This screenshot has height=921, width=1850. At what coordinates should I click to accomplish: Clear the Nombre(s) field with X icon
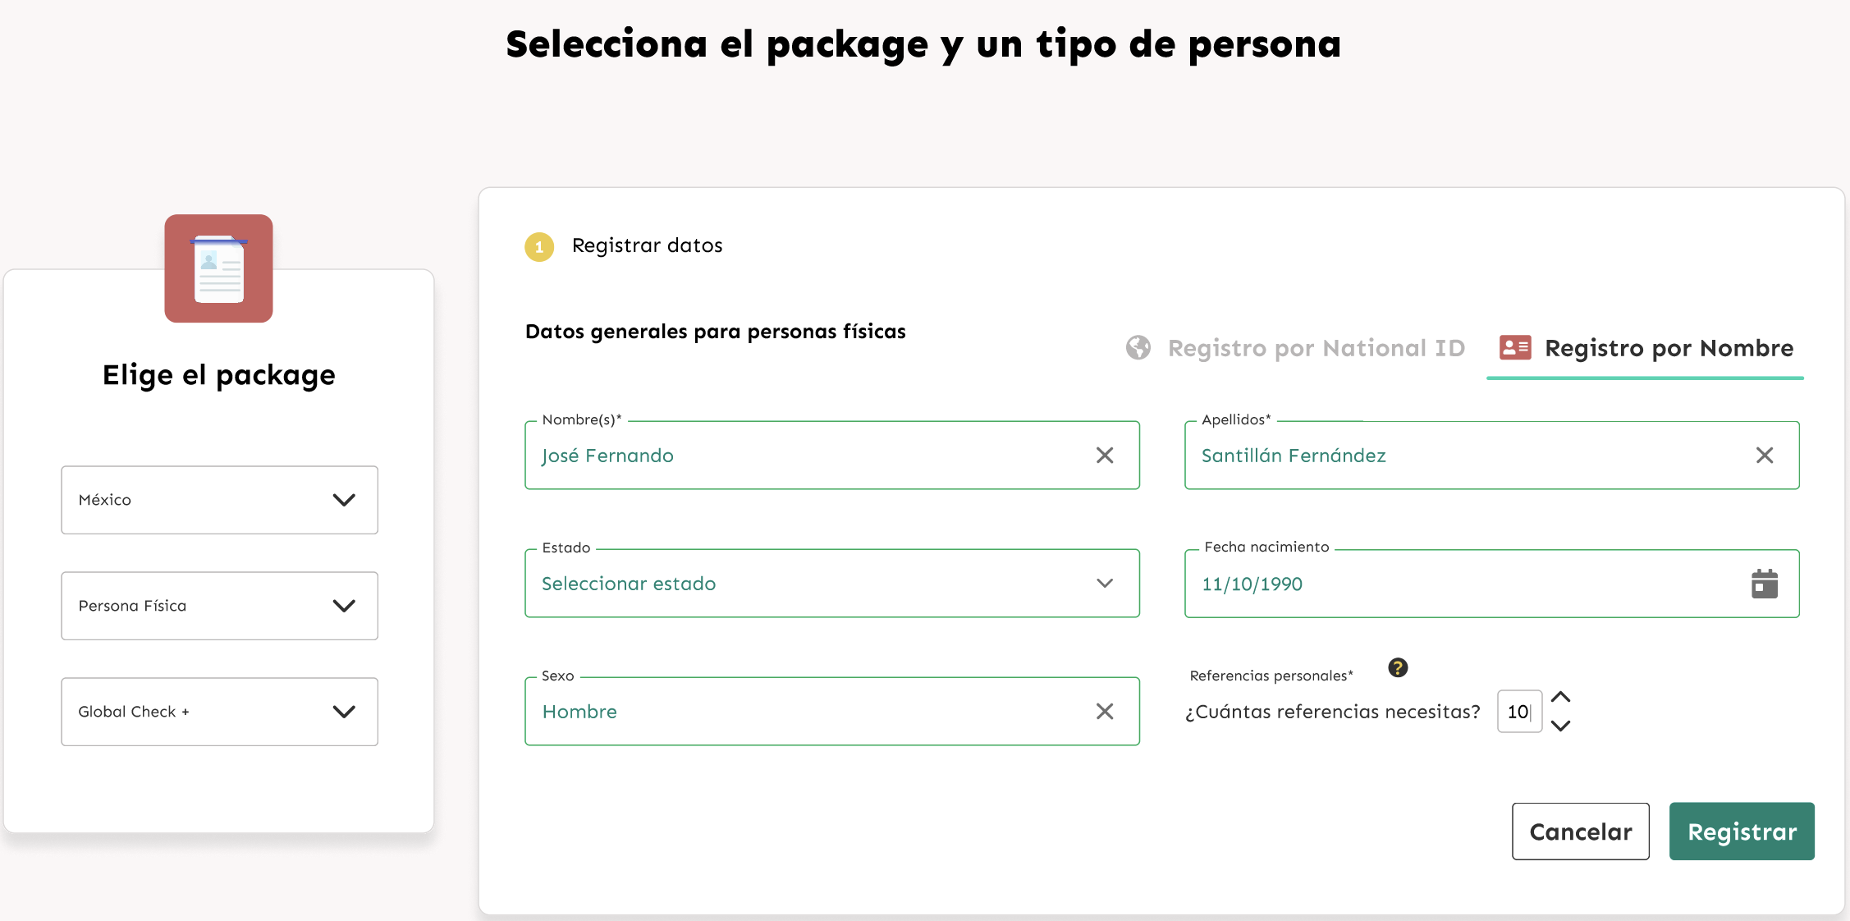click(1105, 456)
